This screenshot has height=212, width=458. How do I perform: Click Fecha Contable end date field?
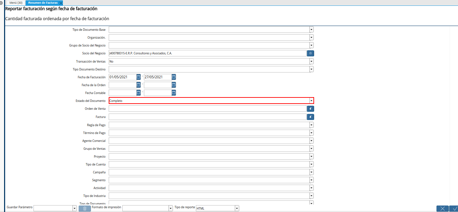tap(158, 93)
